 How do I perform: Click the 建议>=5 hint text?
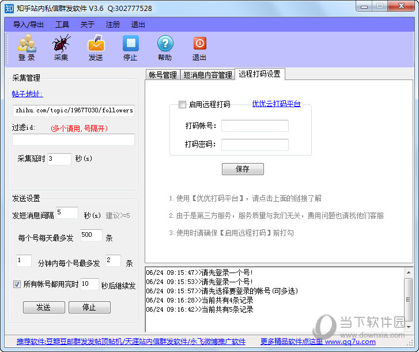pyautogui.click(x=118, y=215)
